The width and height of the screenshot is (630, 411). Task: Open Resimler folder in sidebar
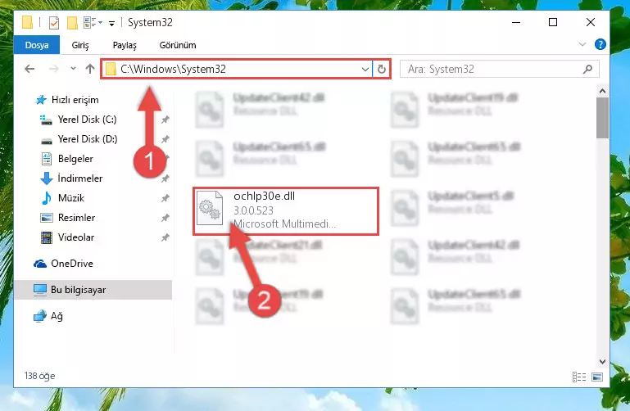point(76,218)
